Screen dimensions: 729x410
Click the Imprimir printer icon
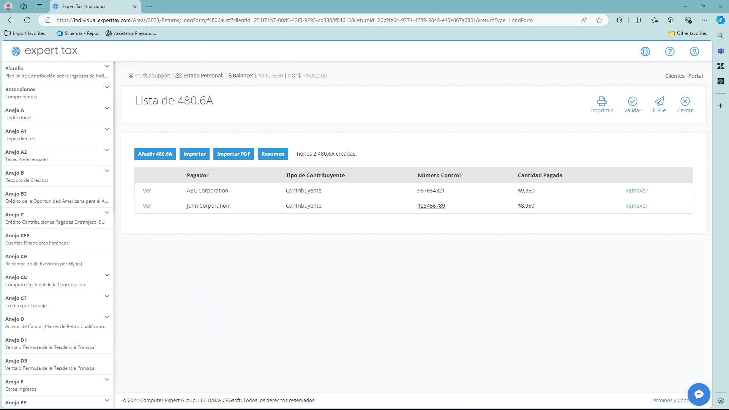click(602, 101)
